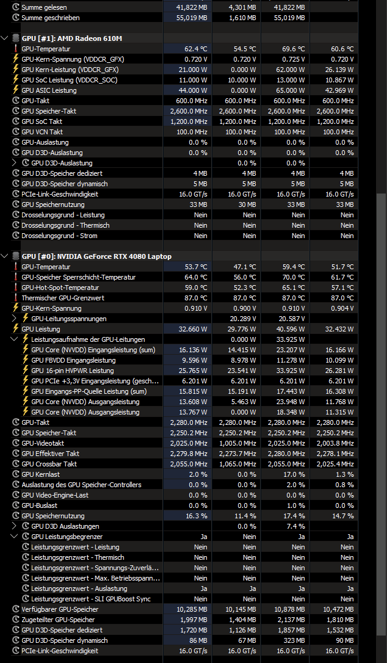Click clock icon of GPU Video-Engine-Last
387x663 pixels.
click(x=16, y=495)
